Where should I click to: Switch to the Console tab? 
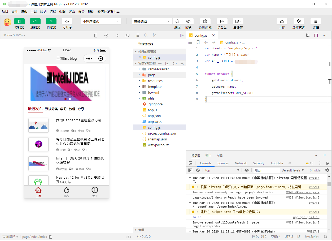coord(206,163)
